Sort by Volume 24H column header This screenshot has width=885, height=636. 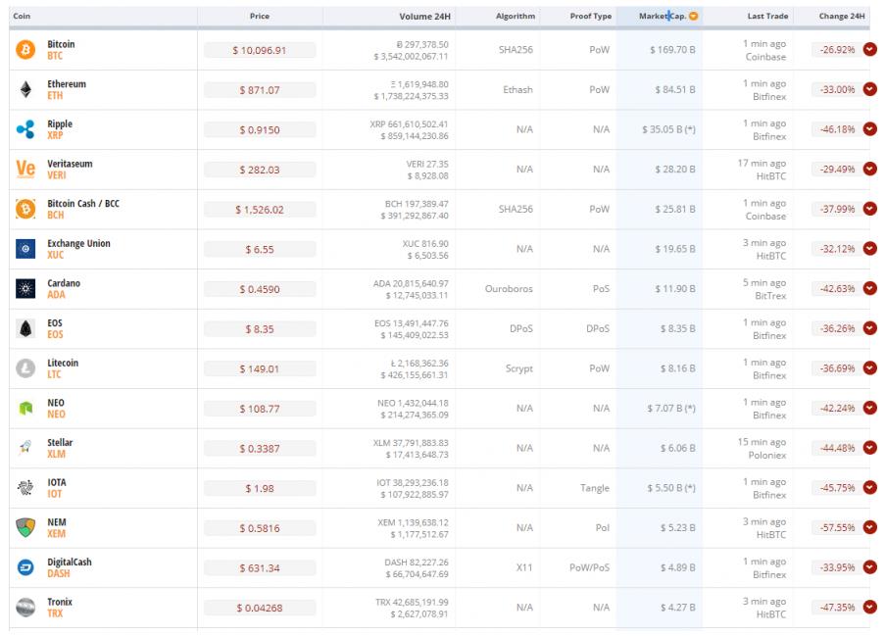pyautogui.click(x=423, y=17)
